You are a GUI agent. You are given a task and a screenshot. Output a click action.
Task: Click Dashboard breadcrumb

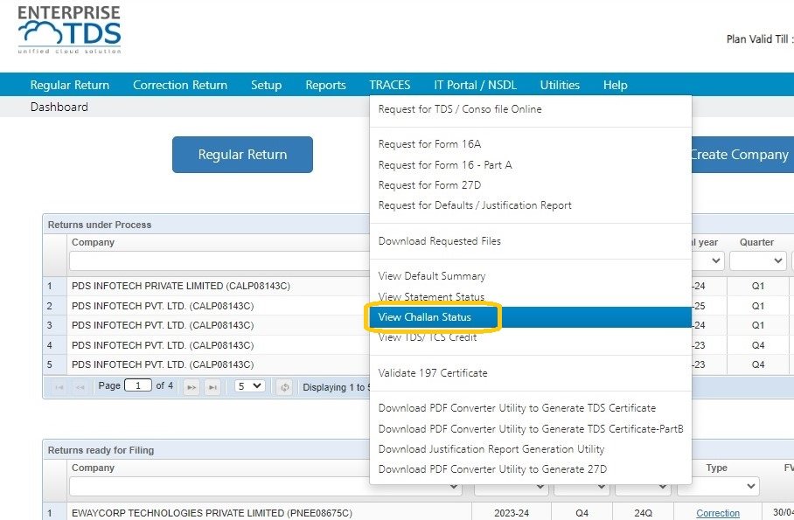(59, 107)
